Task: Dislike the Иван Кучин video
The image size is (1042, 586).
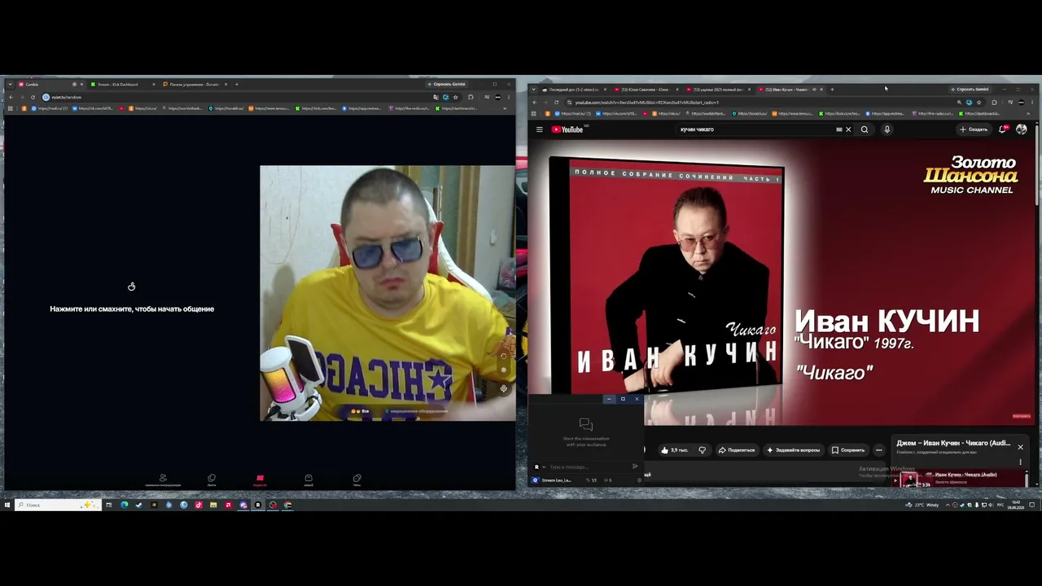Action: point(703,450)
